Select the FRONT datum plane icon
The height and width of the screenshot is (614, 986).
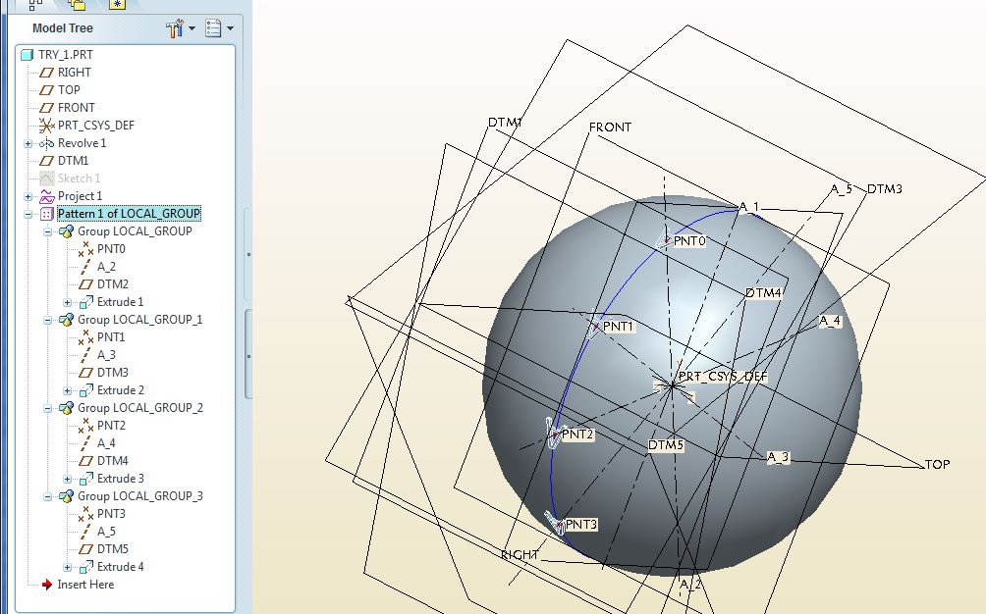coord(46,108)
